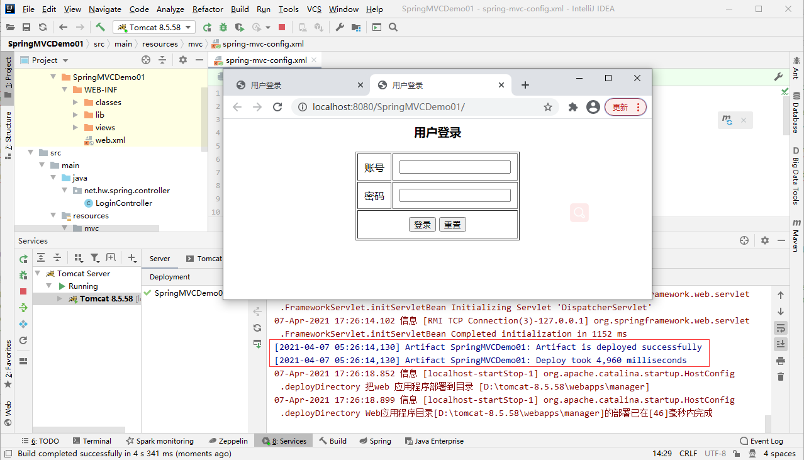
Task: Open the Terminal tool window
Action: point(92,441)
